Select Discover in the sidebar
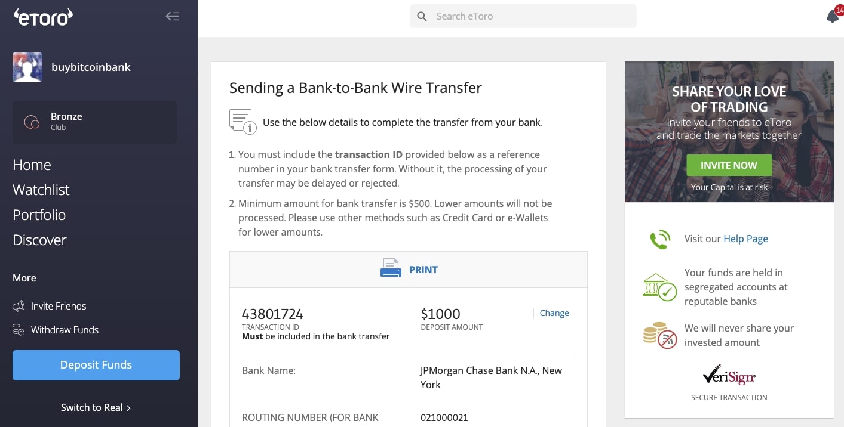This screenshot has height=427, width=844. 39,240
